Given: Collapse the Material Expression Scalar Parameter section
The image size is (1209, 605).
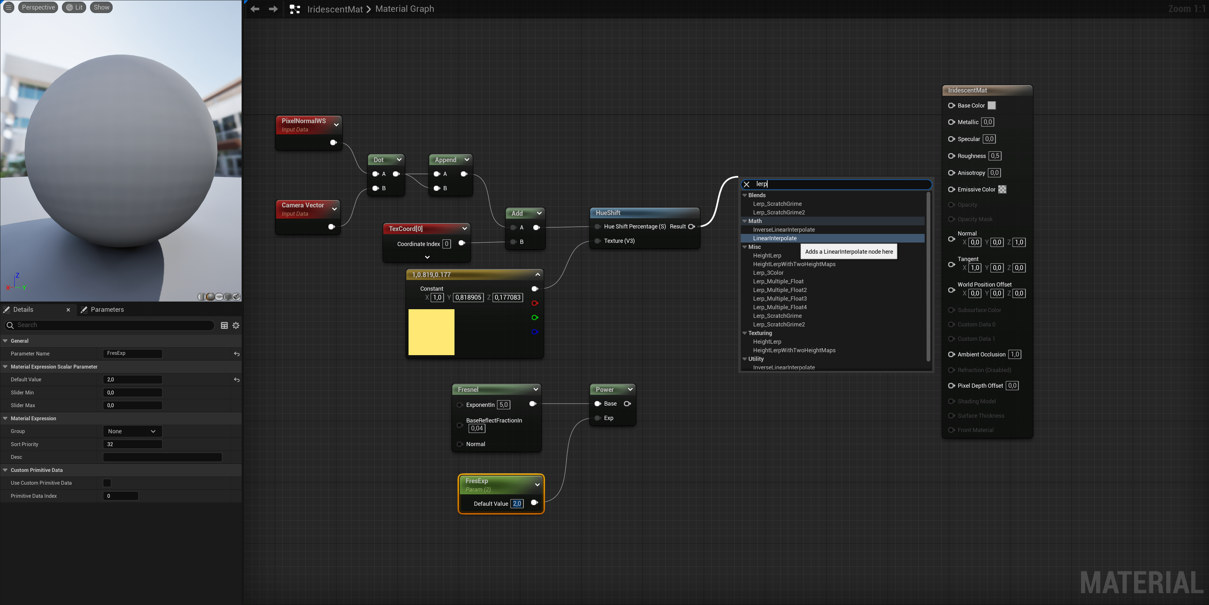Looking at the screenshot, I should [x=5, y=367].
